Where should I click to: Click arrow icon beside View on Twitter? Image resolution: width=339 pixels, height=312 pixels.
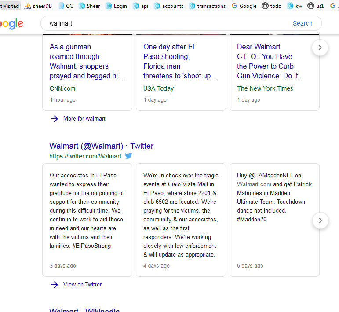point(55,285)
